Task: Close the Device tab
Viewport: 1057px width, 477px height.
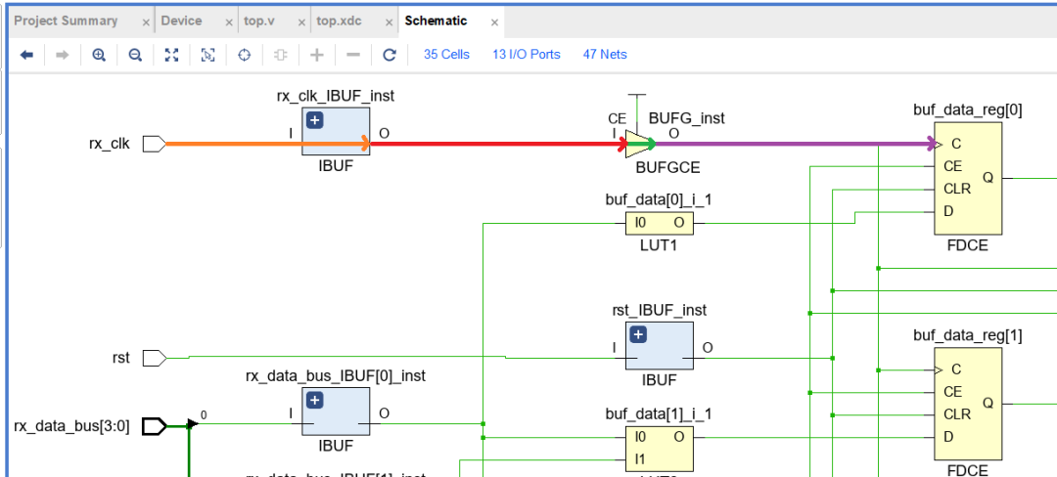Action: pyautogui.click(x=230, y=22)
